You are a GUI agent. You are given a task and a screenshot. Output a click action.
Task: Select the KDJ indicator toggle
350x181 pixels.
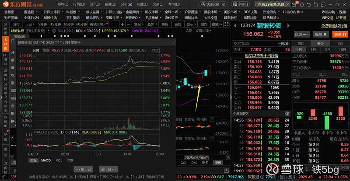coord(59,160)
